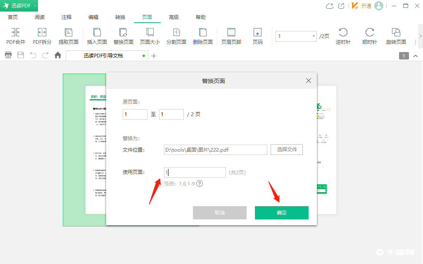Click the 旋转页面 rotate pages icon

(395, 36)
